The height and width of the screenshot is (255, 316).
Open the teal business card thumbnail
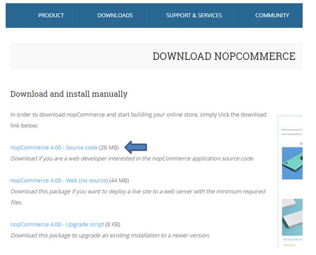292,217
